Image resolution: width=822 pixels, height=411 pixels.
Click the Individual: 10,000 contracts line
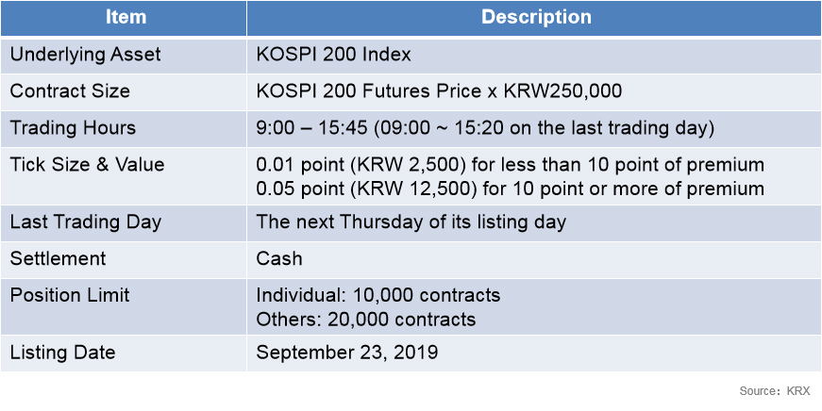tap(378, 296)
